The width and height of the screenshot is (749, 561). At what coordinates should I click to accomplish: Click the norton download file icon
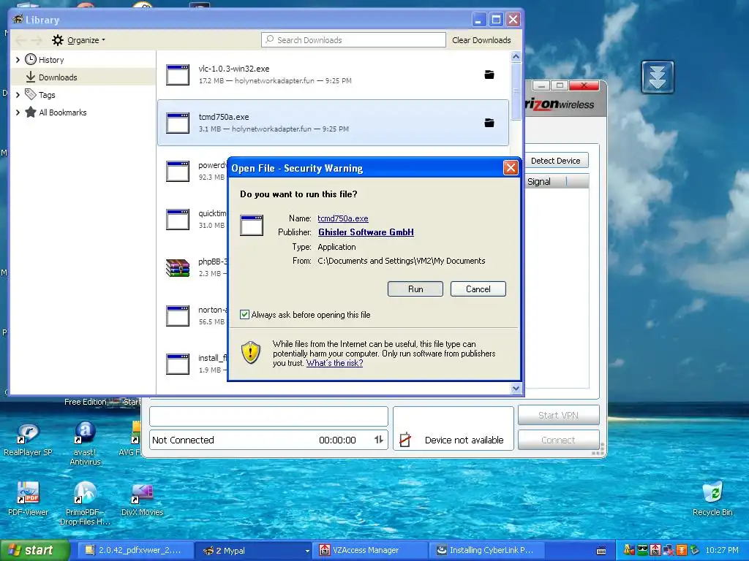(x=178, y=316)
